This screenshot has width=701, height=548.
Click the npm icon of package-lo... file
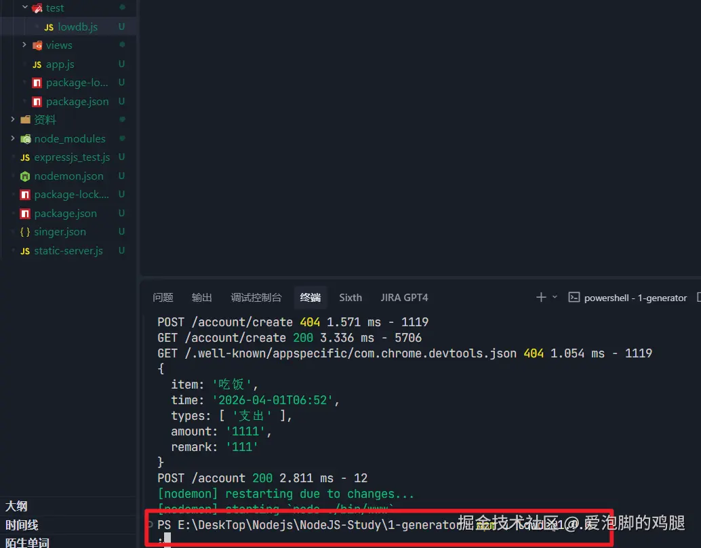point(37,83)
